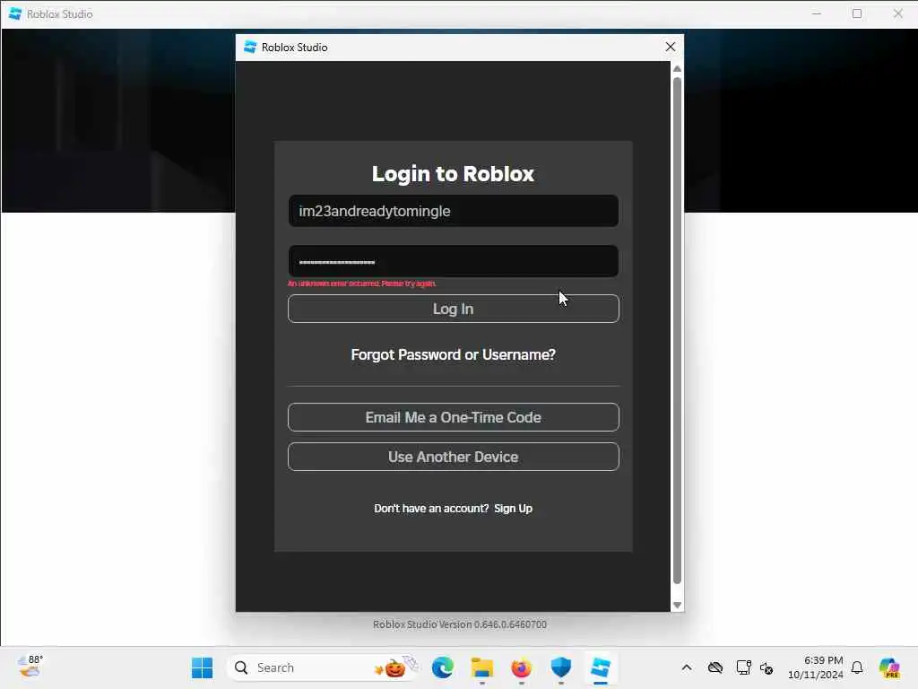Click the taskbar Search box
Image resolution: width=918 pixels, height=689 pixels.
[323, 667]
